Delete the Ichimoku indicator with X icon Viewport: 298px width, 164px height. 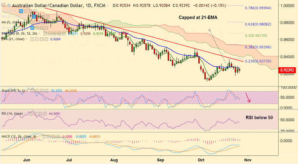tap(64, 33)
